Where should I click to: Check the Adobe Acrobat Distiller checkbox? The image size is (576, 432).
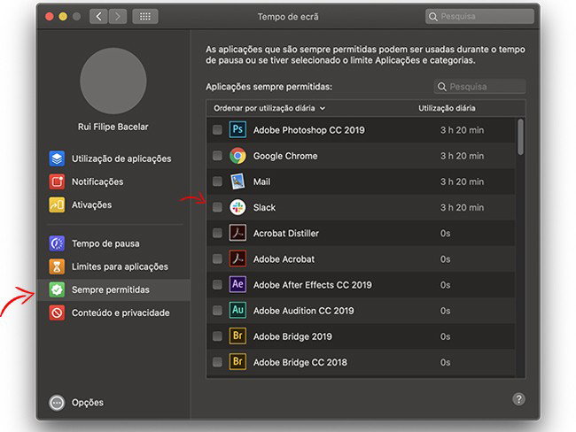[x=217, y=234]
